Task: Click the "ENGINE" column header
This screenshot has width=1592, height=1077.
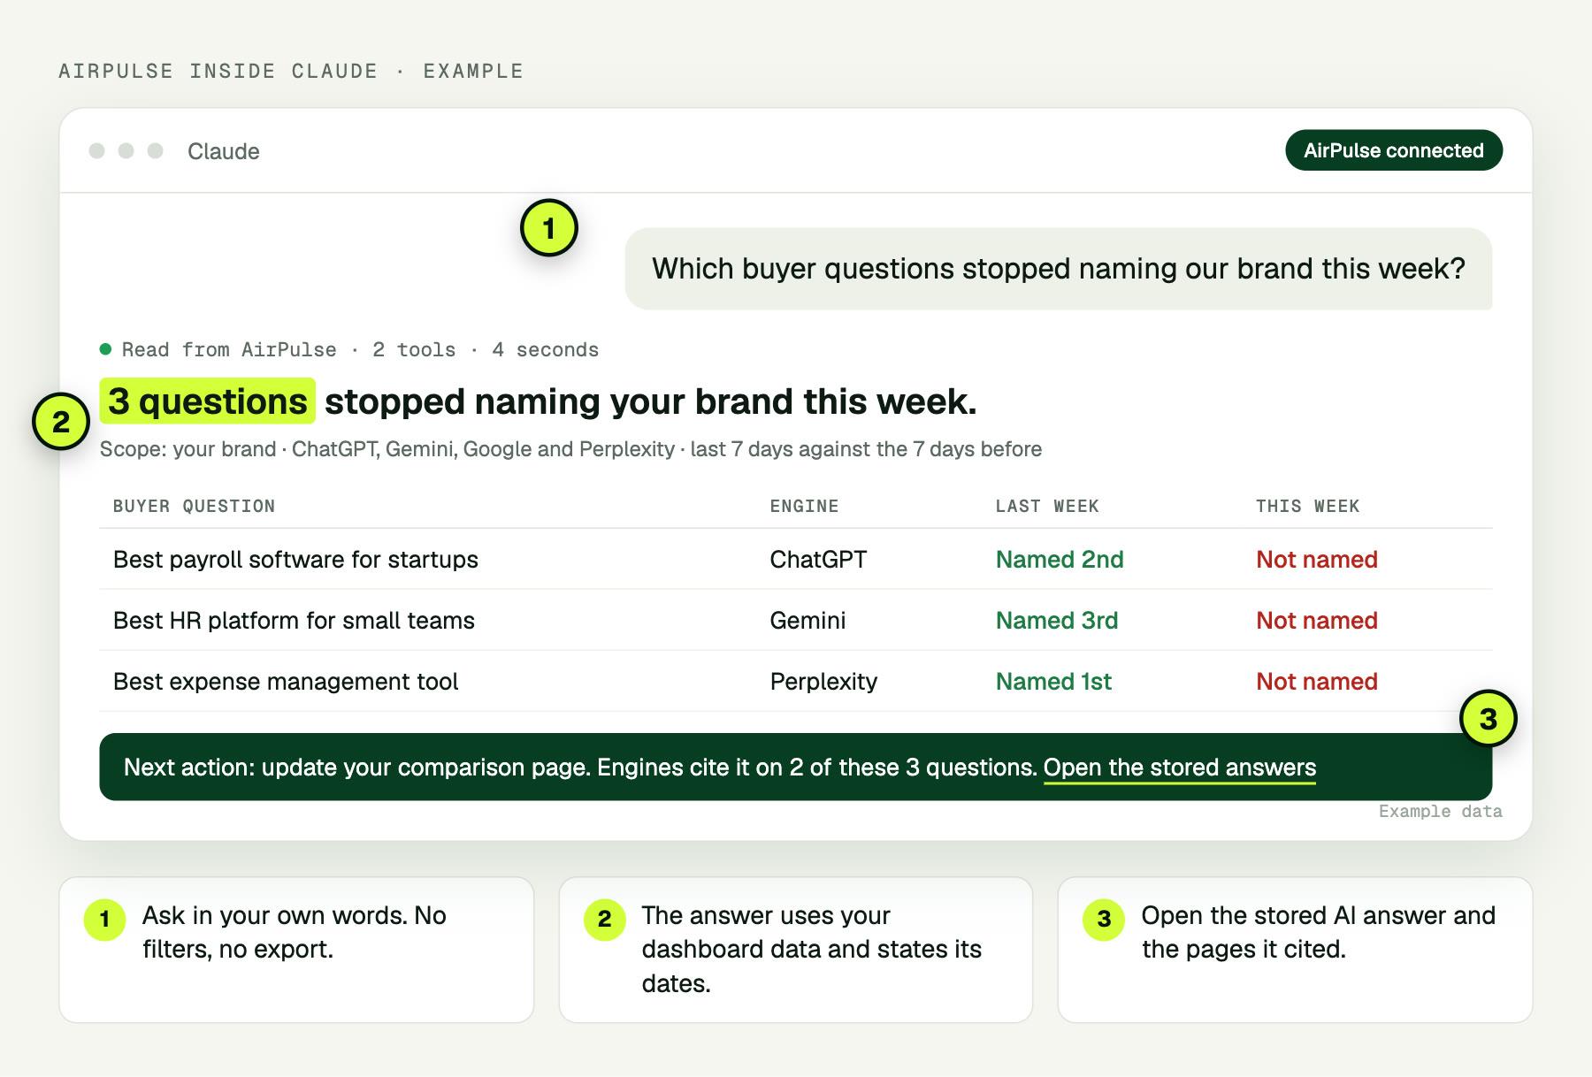Action: pos(804,507)
